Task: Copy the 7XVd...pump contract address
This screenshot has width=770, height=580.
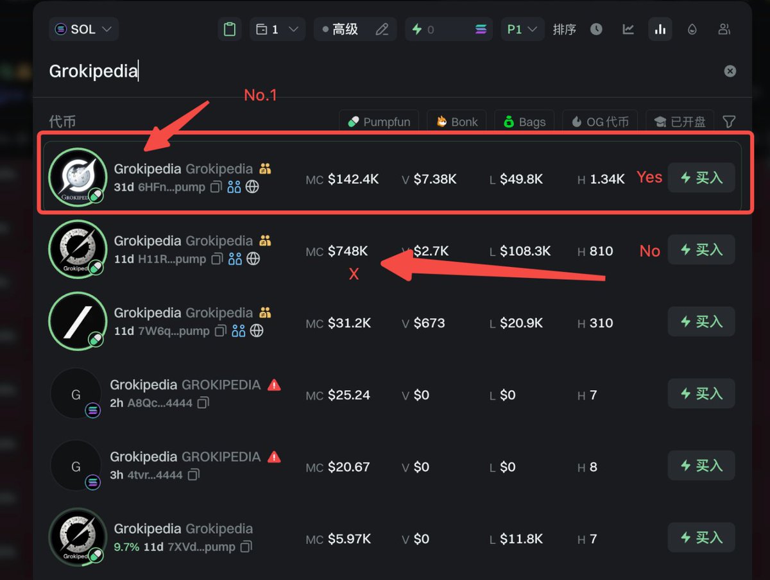Action: tap(246, 547)
